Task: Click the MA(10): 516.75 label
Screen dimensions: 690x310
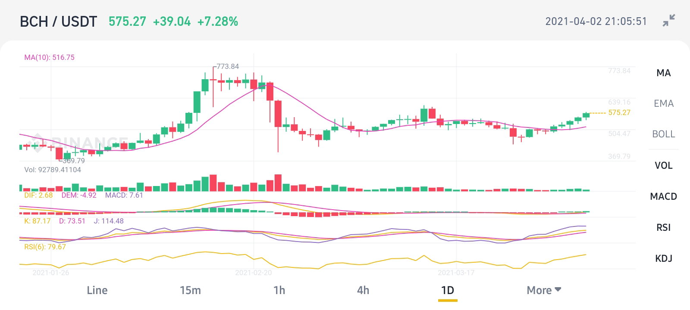Action: 49,57
